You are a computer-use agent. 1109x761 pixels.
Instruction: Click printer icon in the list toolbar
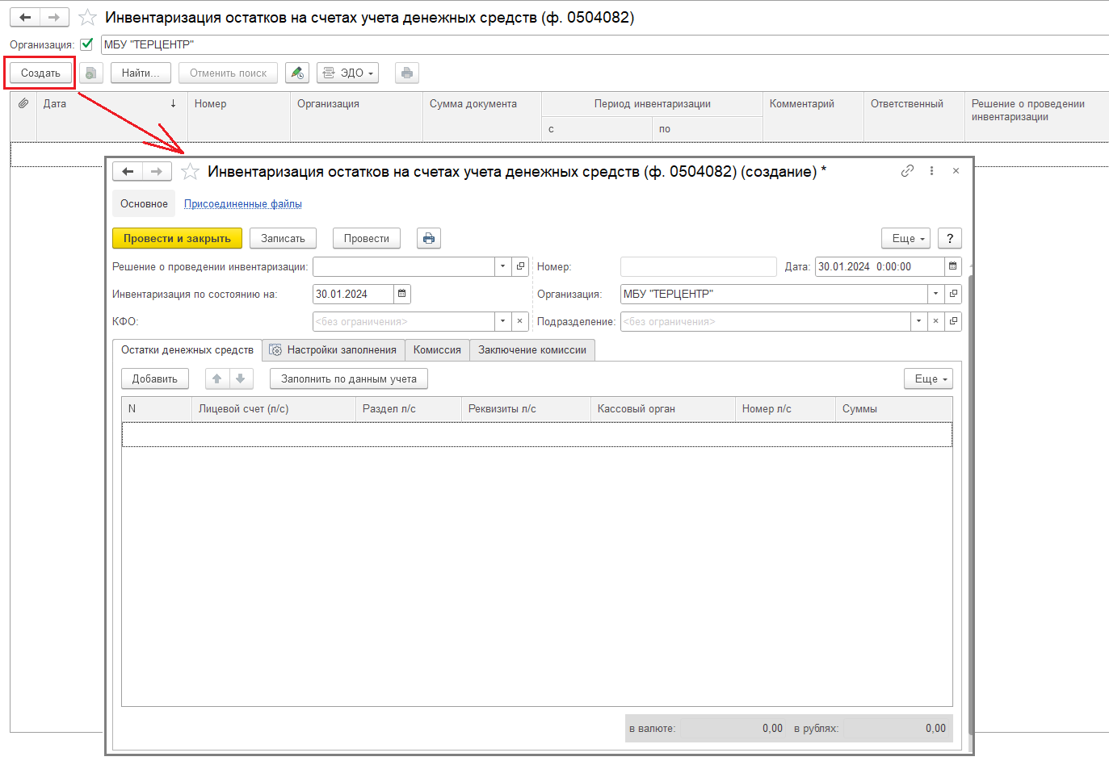407,73
